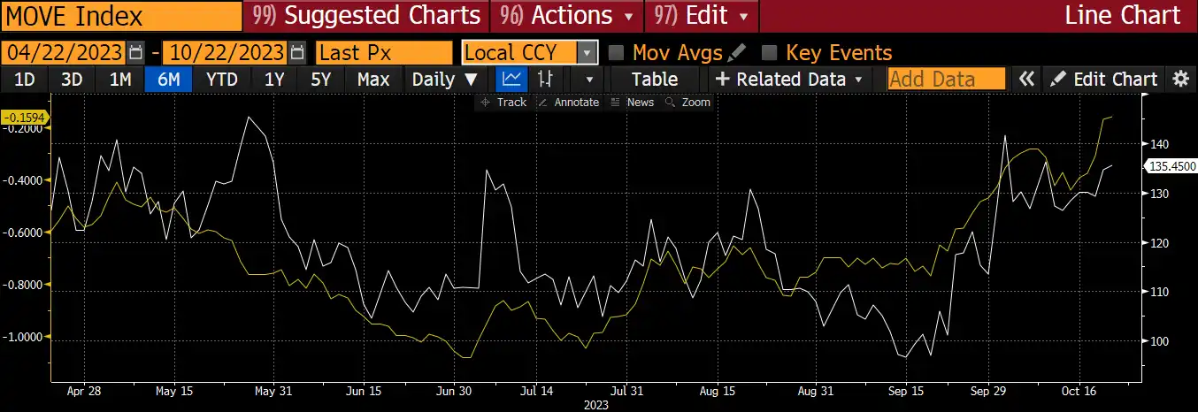Open chart settings gear icon
Image resolution: width=1198 pixels, height=412 pixels.
[x=1180, y=79]
